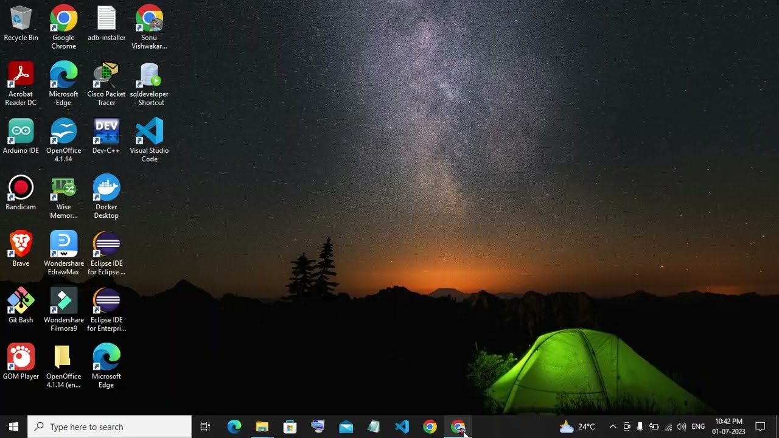
Task: Open the taskbar Chrome icon with profile photo
Action: [x=458, y=427]
